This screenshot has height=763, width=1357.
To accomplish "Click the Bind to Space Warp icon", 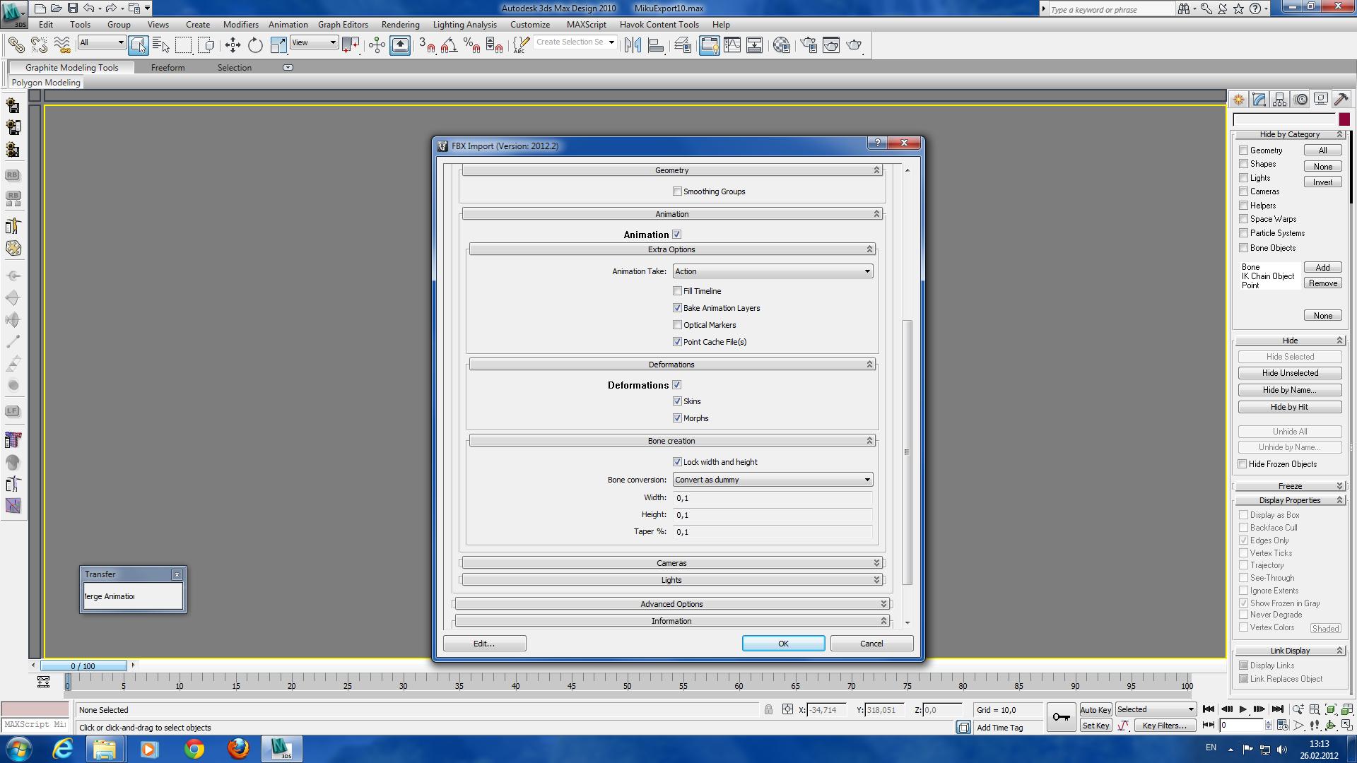I will pyautogui.click(x=62, y=45).
